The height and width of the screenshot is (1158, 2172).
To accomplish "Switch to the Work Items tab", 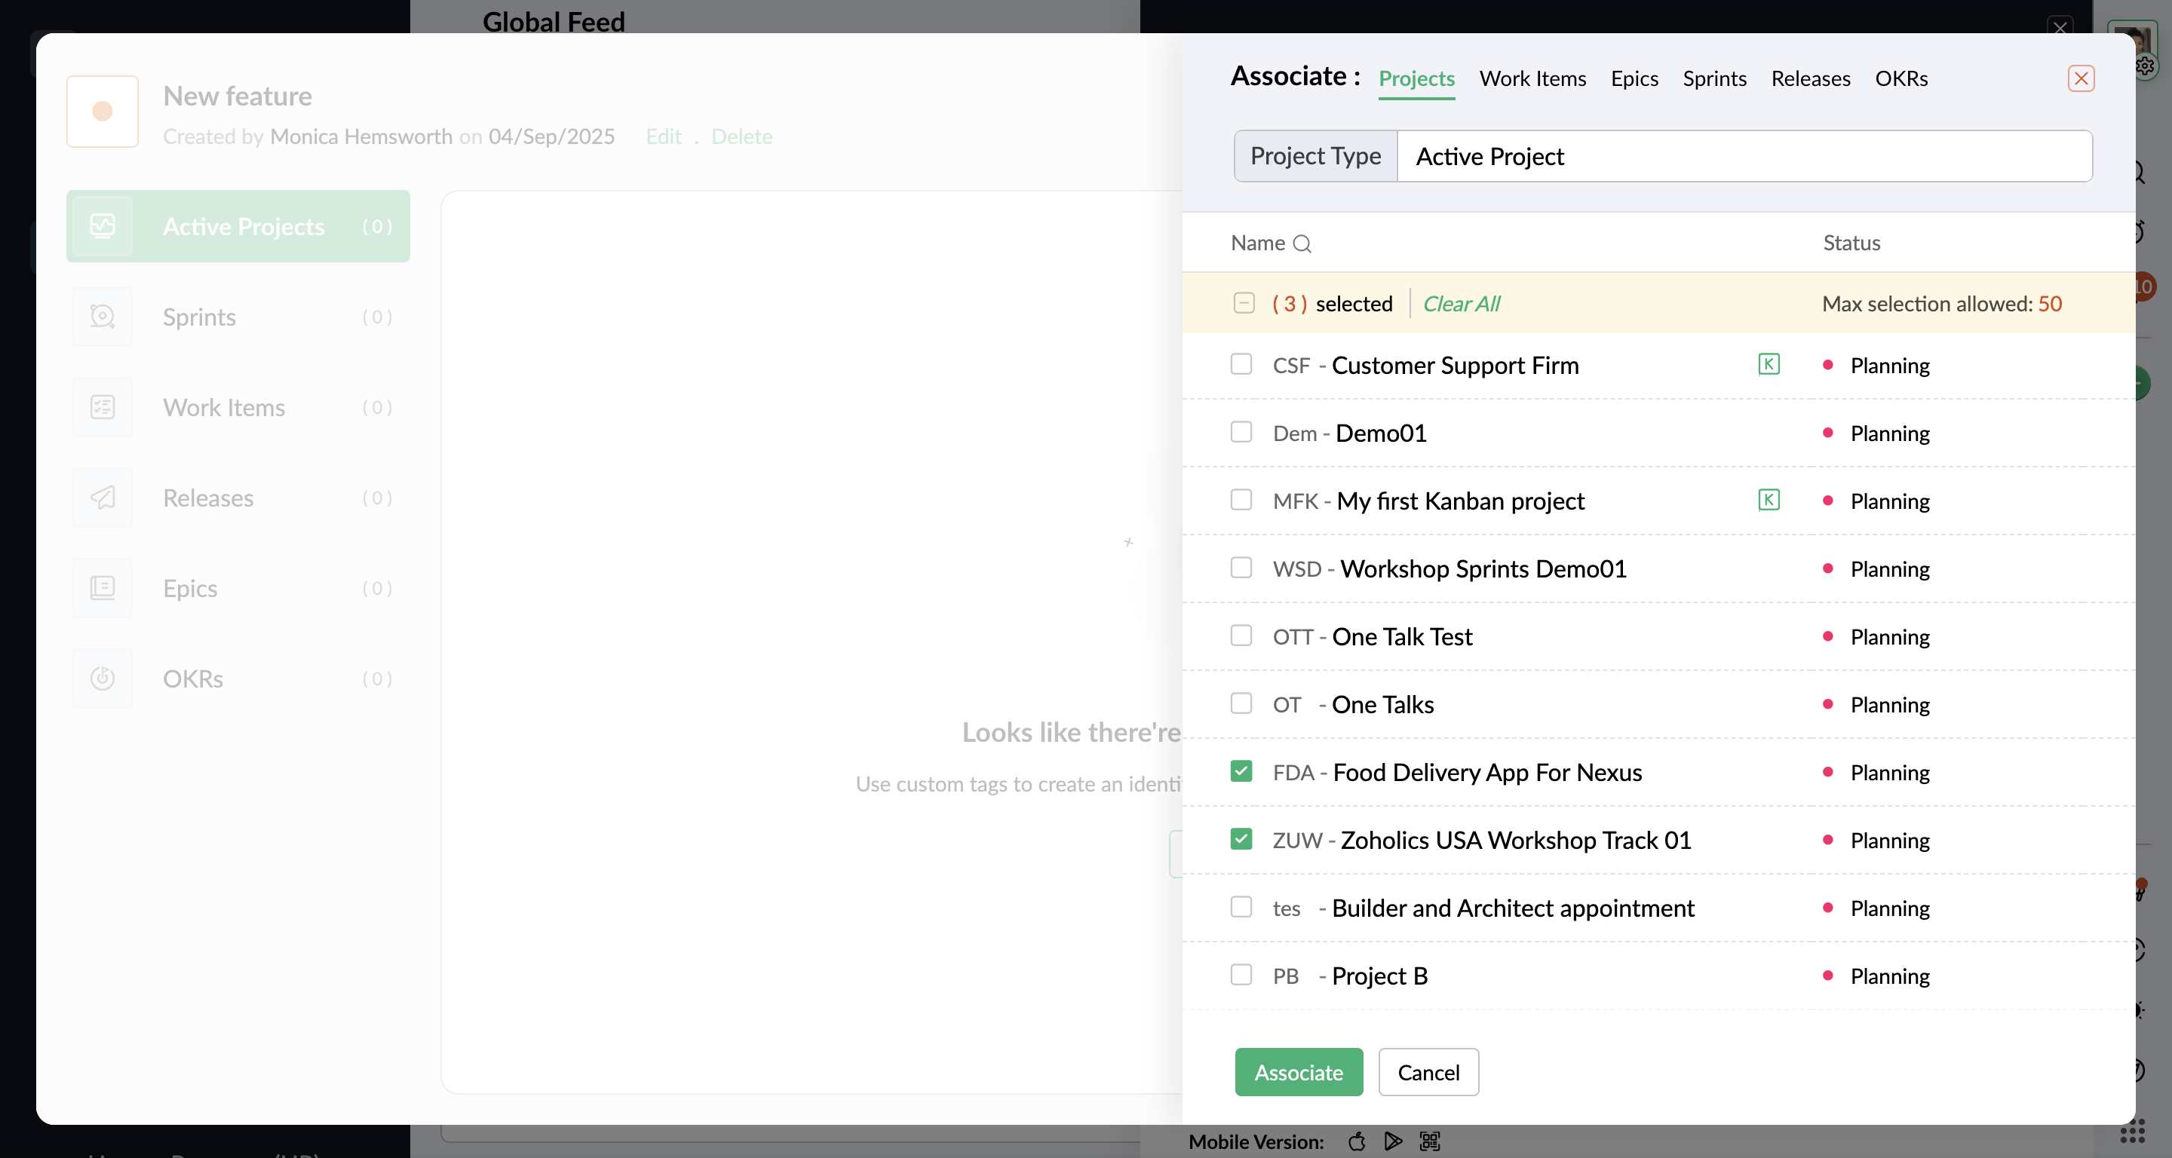I will tap(1532, 78).
